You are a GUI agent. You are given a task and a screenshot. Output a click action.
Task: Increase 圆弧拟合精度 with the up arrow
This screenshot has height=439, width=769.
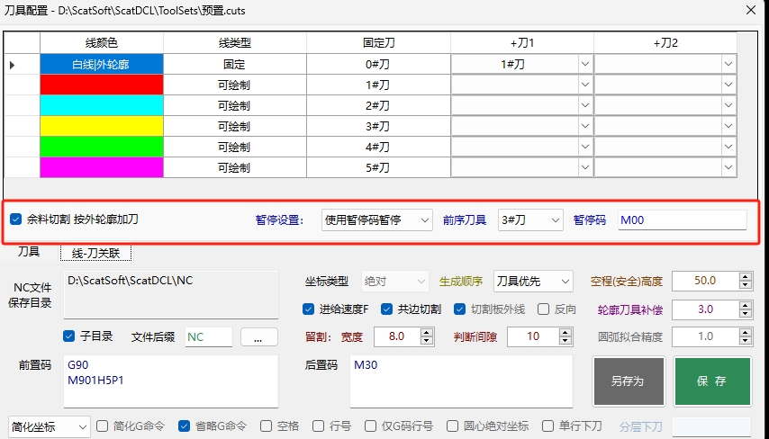click(745, 332)
